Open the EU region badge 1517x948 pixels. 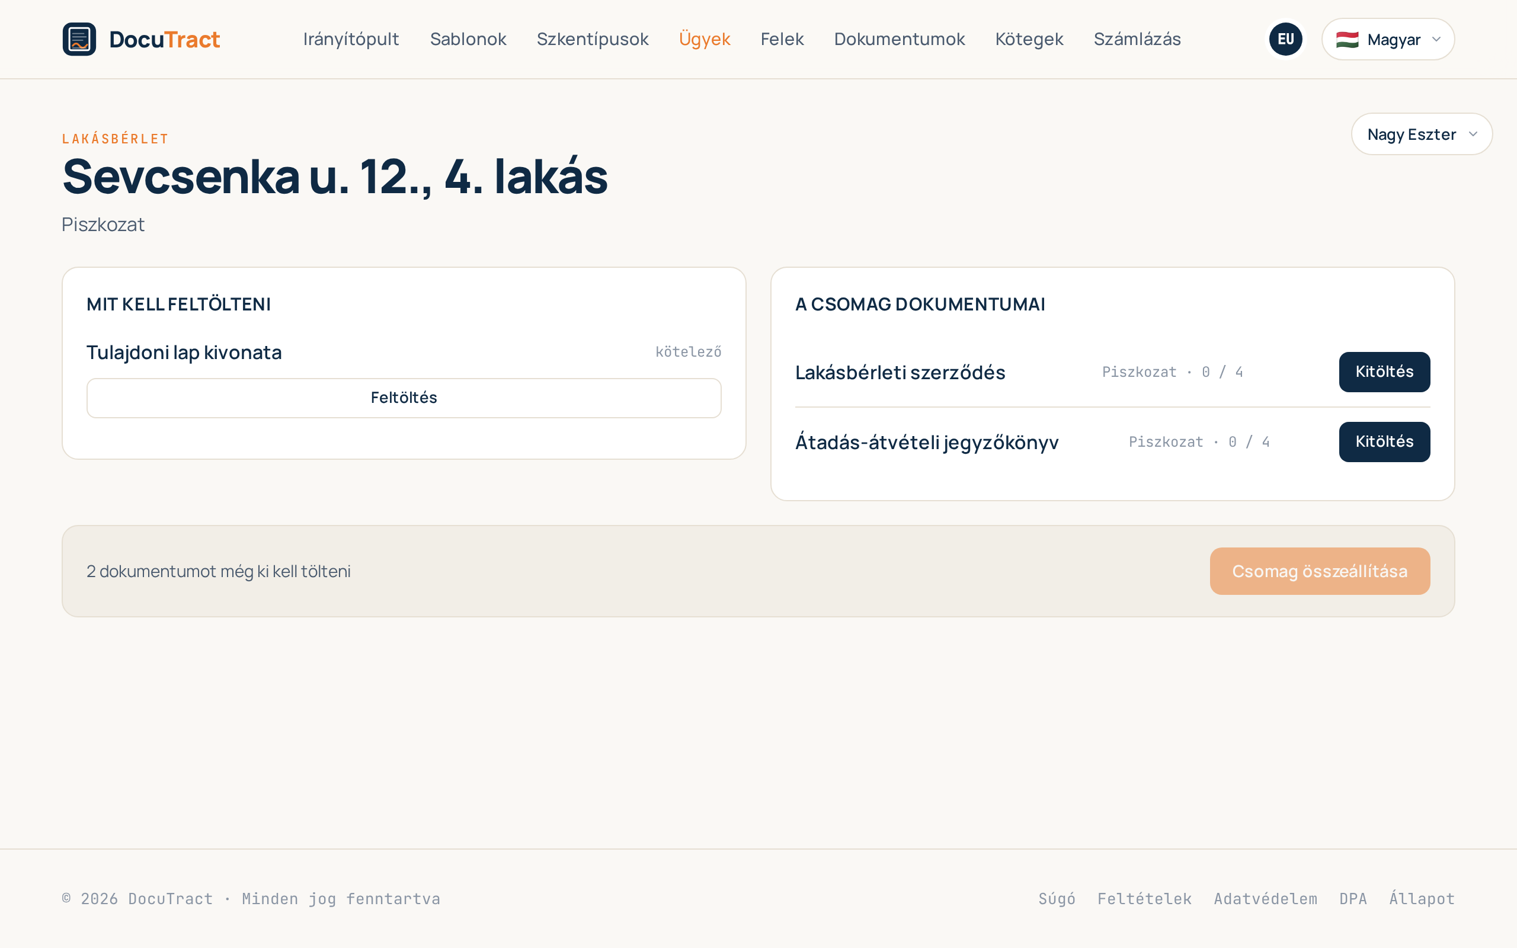pyautogui.click(x=1285, y=39)
